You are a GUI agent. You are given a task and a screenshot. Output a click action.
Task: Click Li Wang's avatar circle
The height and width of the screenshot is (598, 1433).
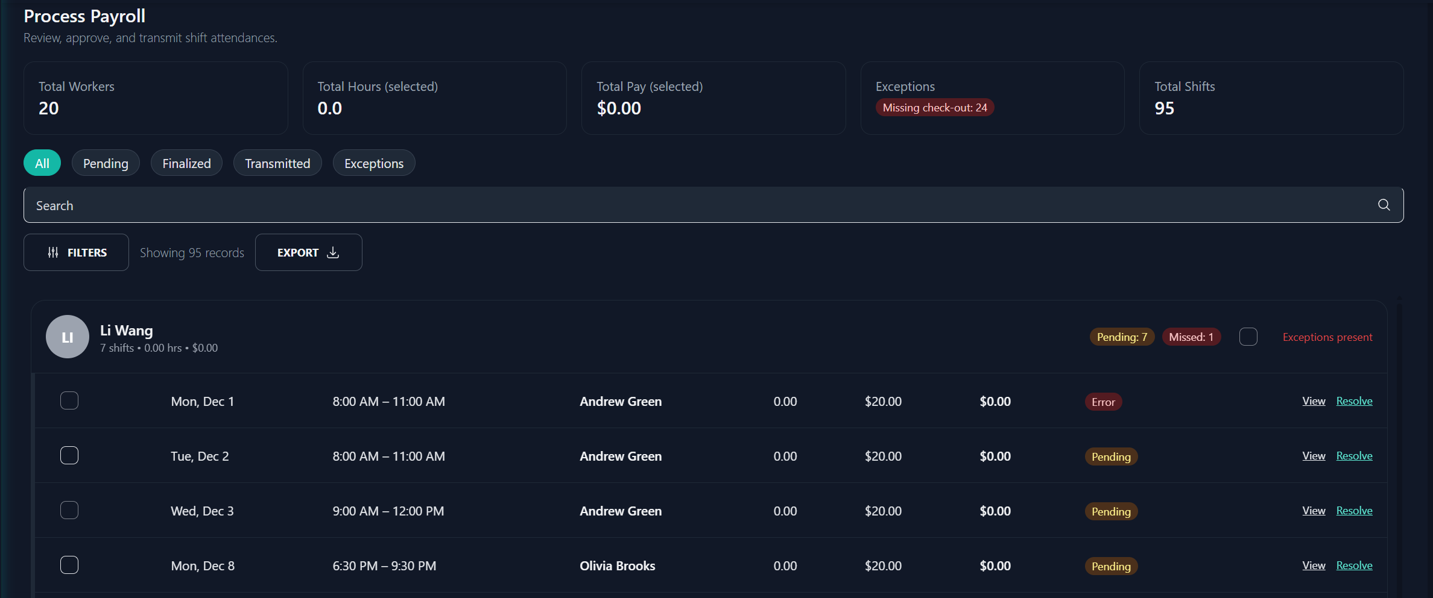pos(67,337)
